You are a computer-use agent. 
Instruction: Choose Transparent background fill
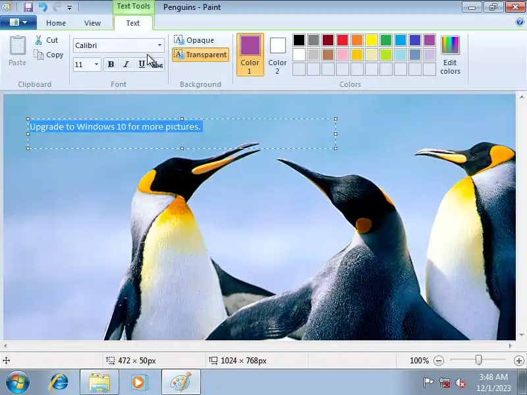[200, 55]
